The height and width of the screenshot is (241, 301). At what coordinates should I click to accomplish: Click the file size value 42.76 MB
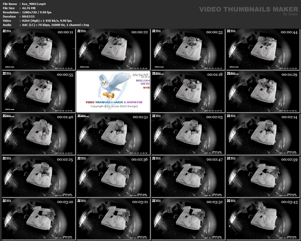tap(29, 8)
